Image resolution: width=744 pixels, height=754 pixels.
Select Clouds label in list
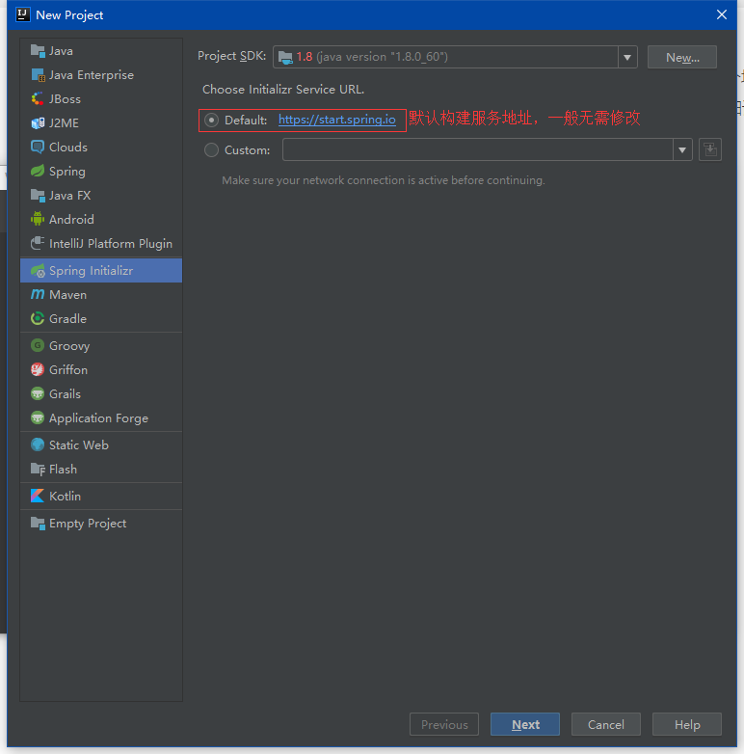[x=68, y=148]
